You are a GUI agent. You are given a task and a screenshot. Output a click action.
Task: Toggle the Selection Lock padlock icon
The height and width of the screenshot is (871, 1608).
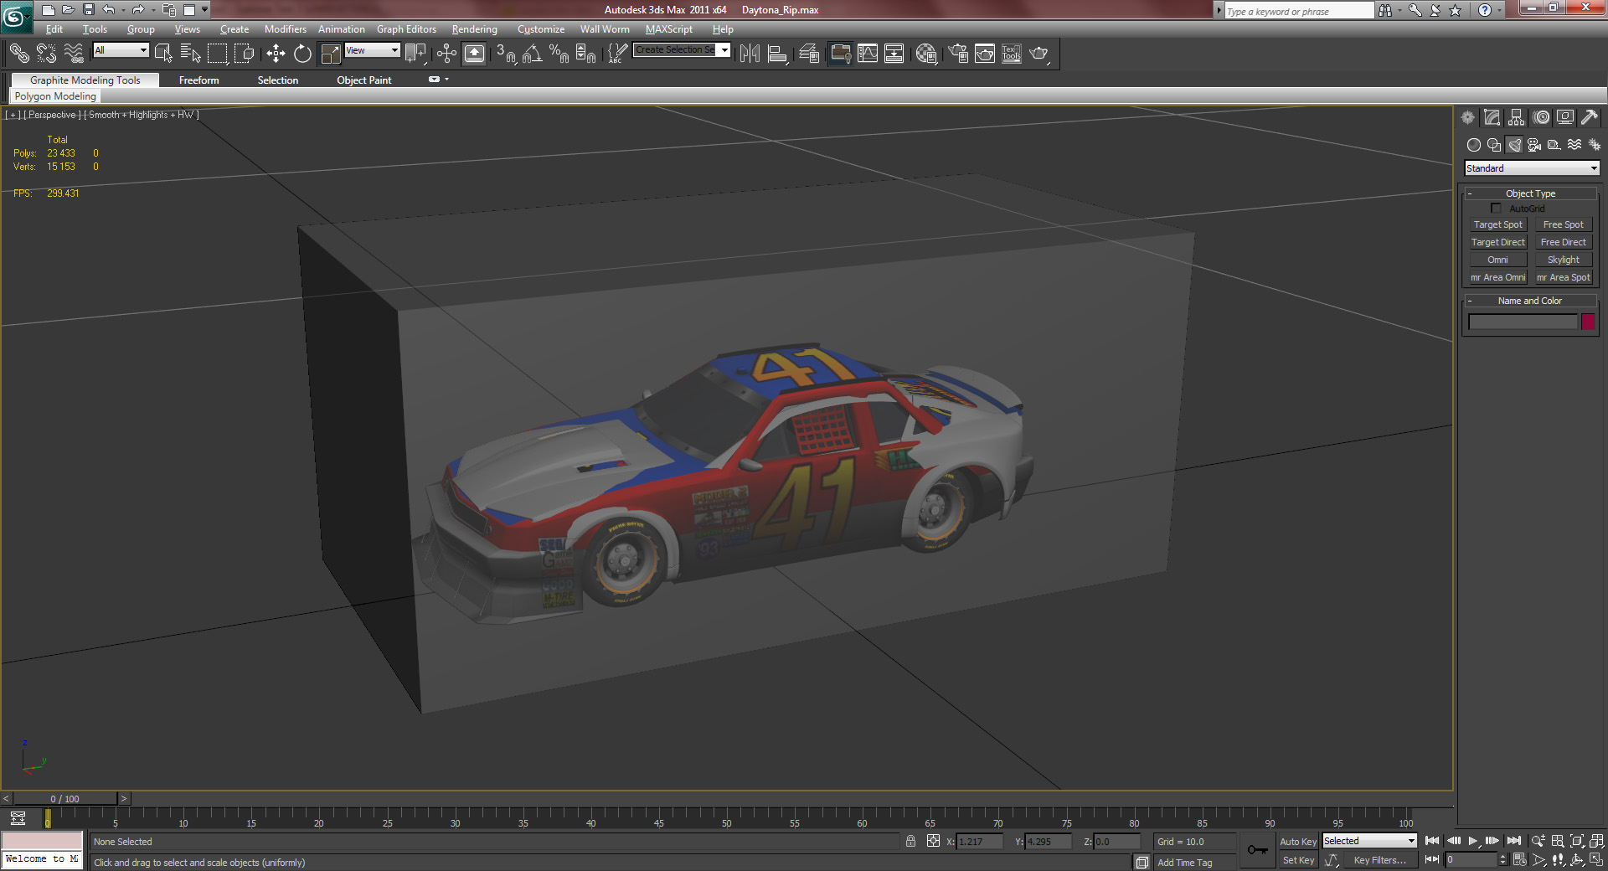[x=910, y=841]
